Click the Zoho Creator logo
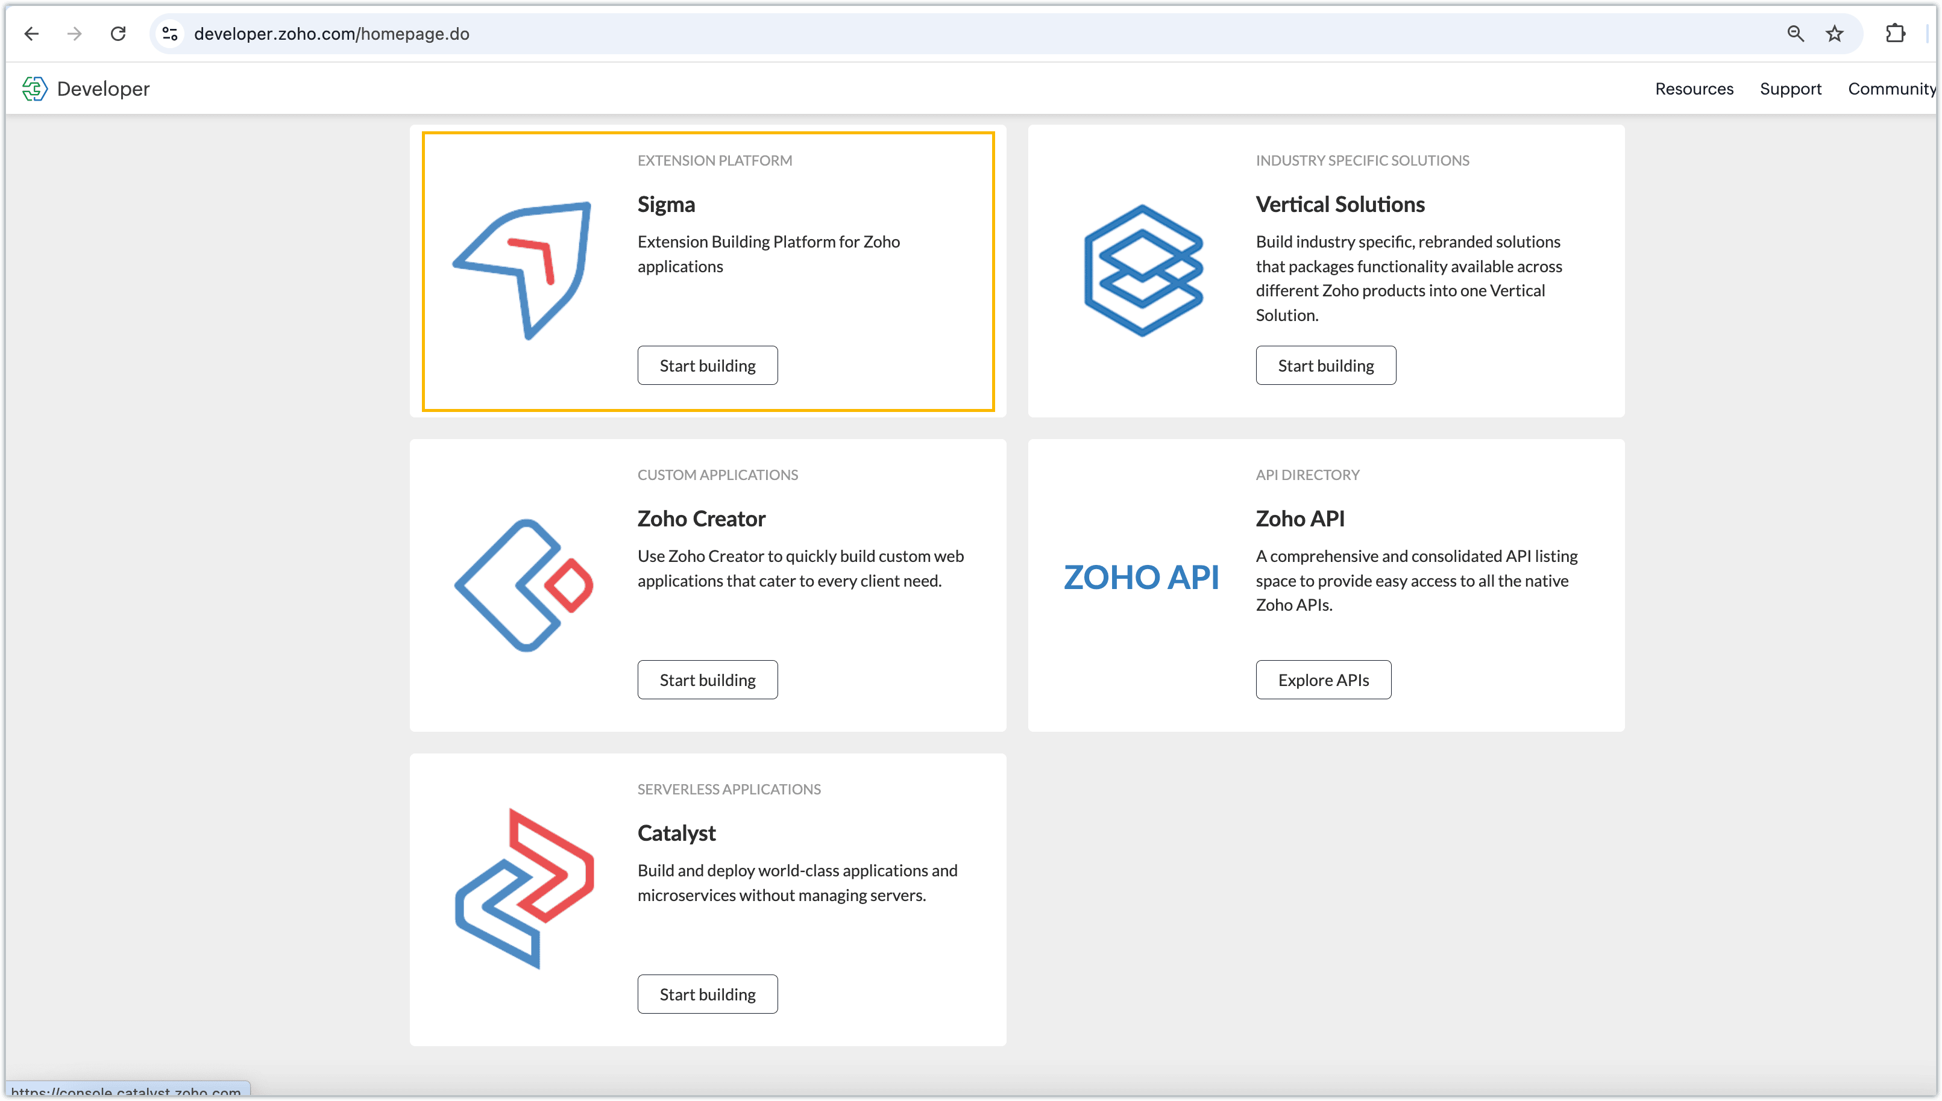Image resolution: width=1942 pixels, height=1101 pixels. tap(524, 584)
